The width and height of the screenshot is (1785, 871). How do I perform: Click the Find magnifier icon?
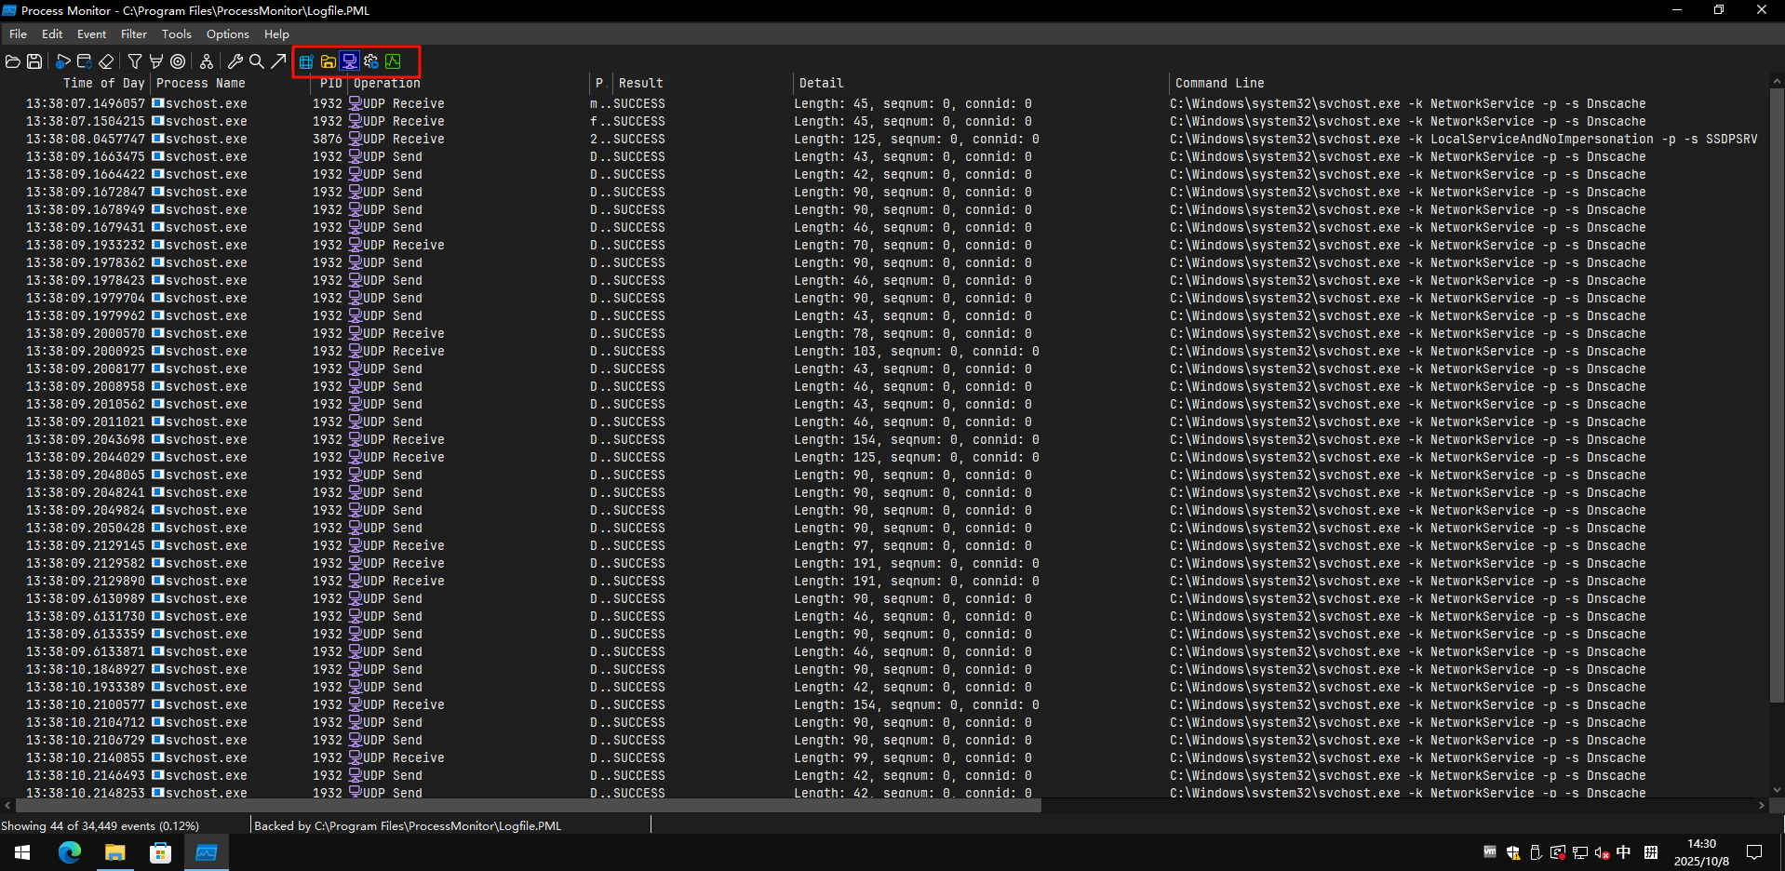click(x=257, y=61)
